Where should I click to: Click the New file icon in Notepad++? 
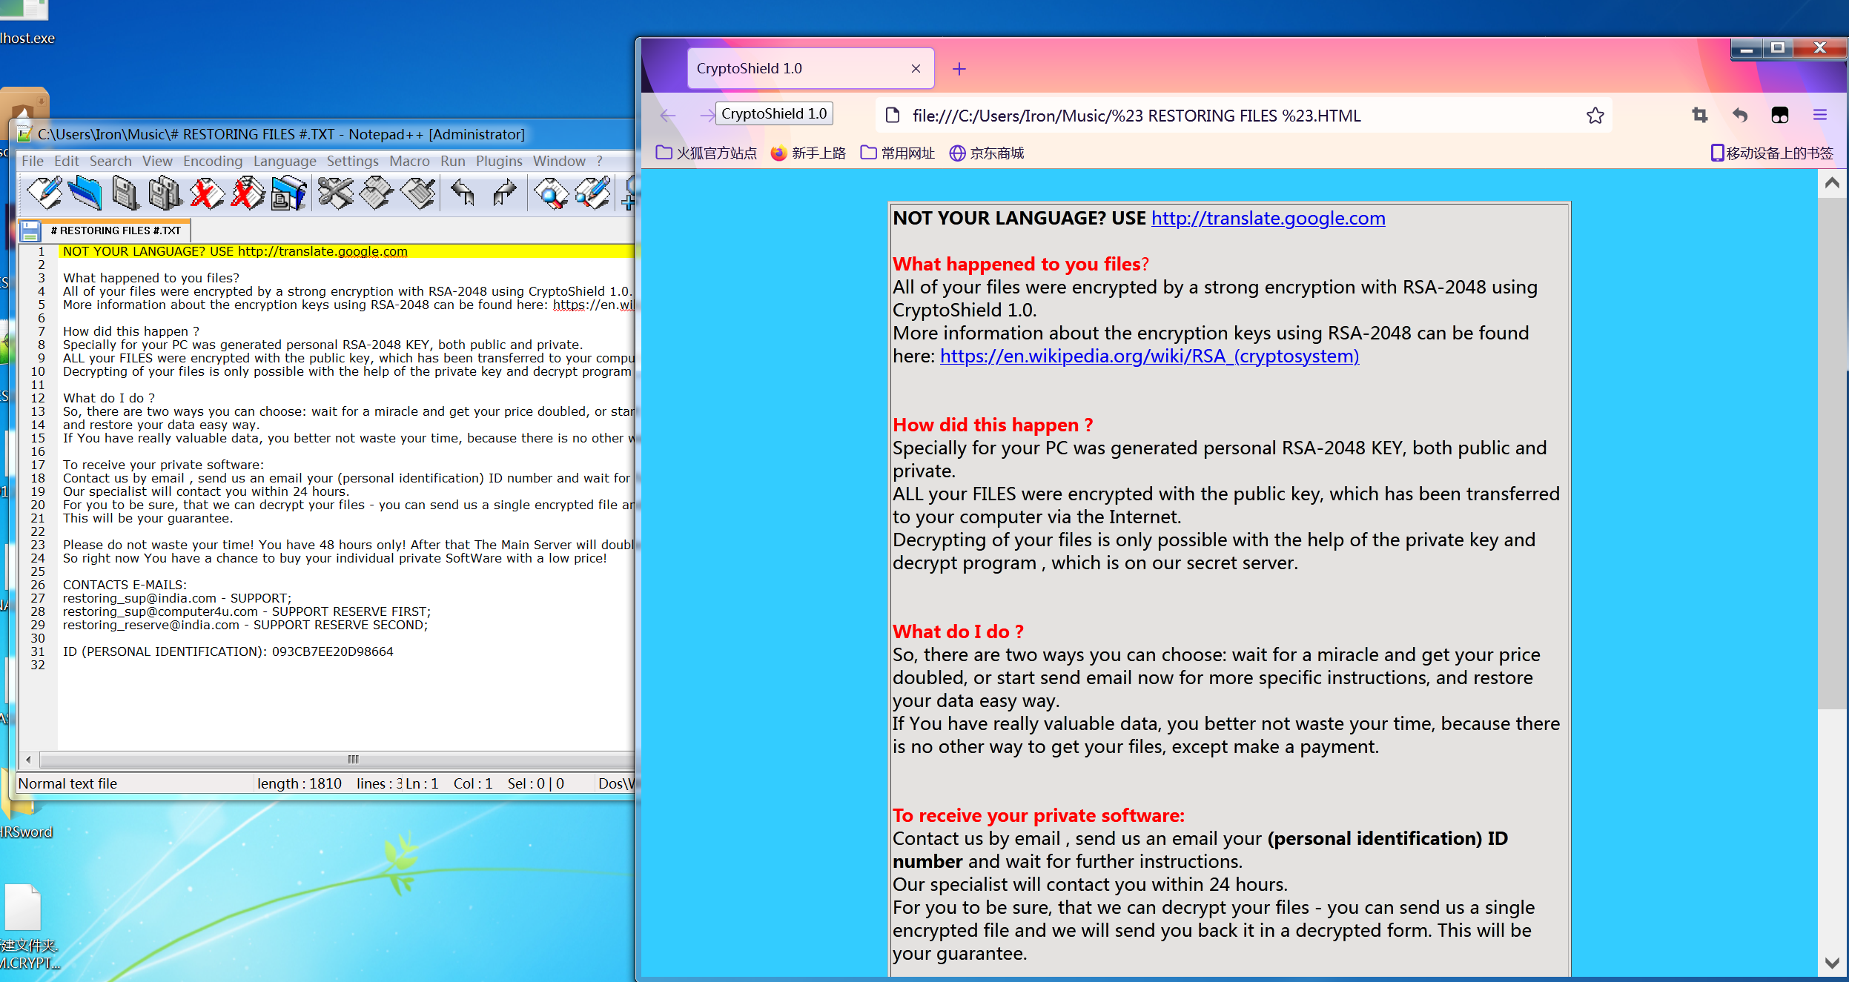44,193
